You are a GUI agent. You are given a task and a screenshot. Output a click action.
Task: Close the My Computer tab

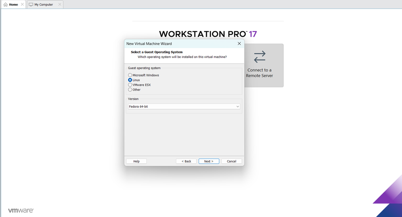[60, 4]
